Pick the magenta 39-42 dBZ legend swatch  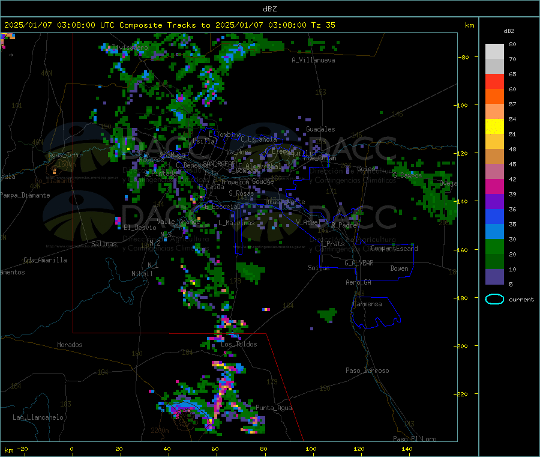(494, 186)
